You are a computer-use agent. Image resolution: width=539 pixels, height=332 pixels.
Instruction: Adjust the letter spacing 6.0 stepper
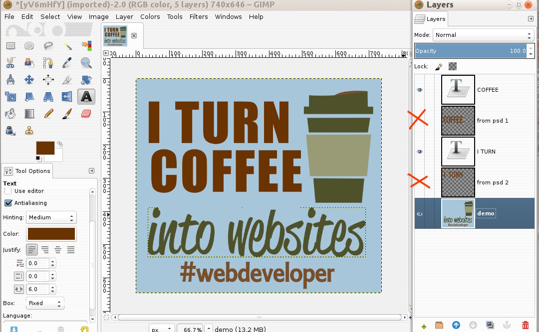(x=52, y=289)
